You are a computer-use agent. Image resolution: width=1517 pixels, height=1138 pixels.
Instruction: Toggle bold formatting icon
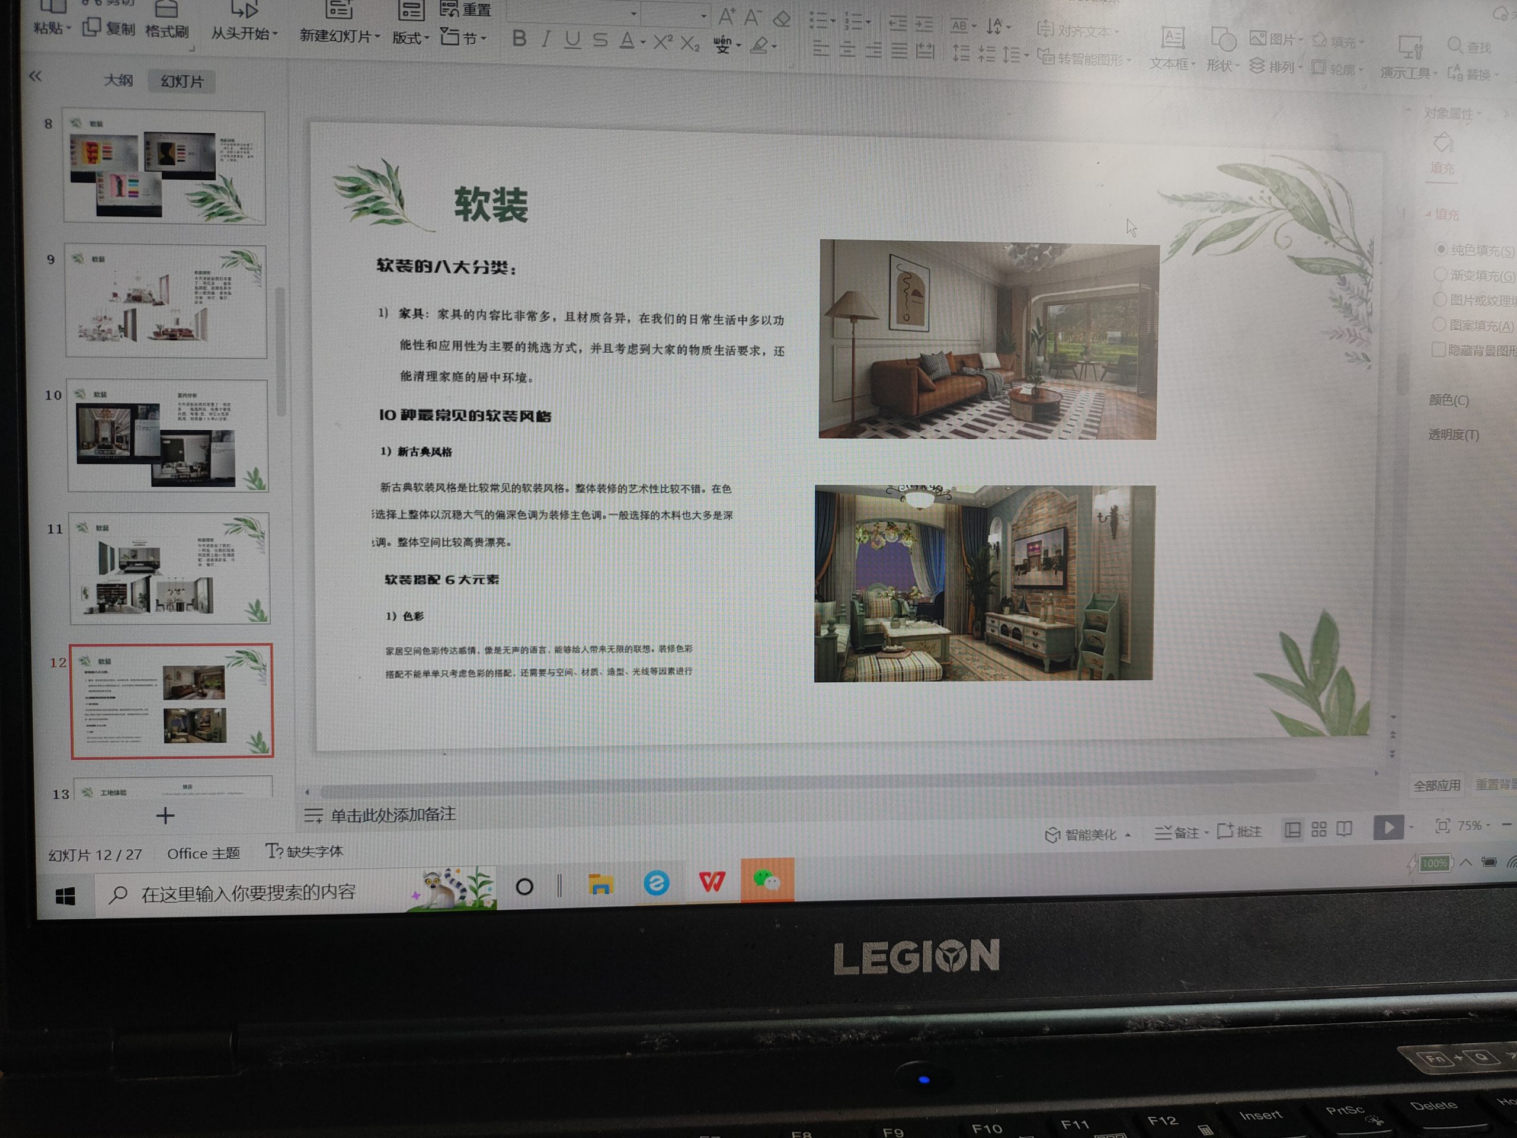coord(519,39)
